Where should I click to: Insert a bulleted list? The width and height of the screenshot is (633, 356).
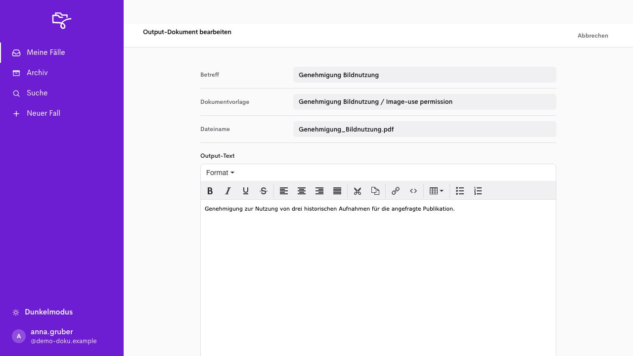(x=460, y=191)
